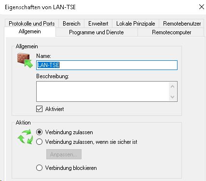Image resolution: width=206 pixels, height=181 pixels.
Task: Open the Bereich tab
Action: coord(71,24)
